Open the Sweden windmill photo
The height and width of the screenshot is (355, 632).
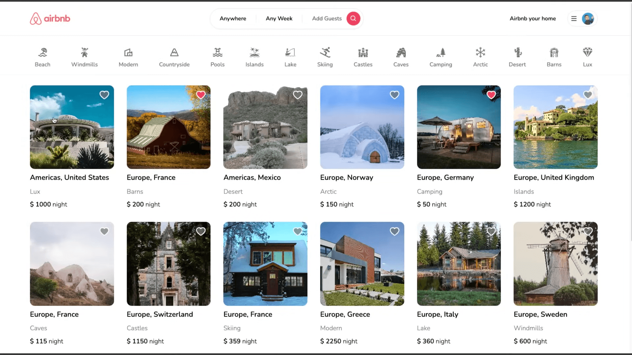point(556,264)
